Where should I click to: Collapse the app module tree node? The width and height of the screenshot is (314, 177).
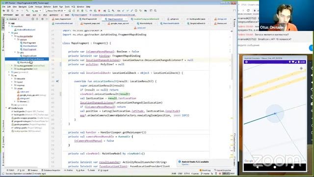point(6,23)
